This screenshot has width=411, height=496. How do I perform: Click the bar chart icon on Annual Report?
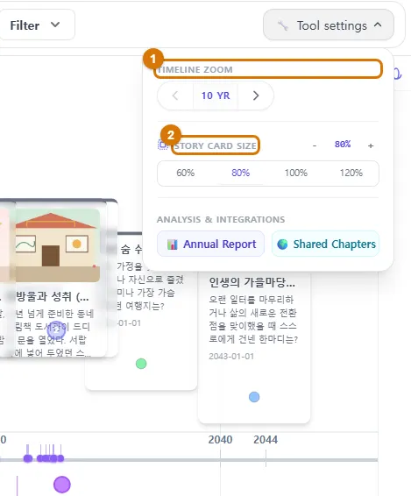(173, 244)
